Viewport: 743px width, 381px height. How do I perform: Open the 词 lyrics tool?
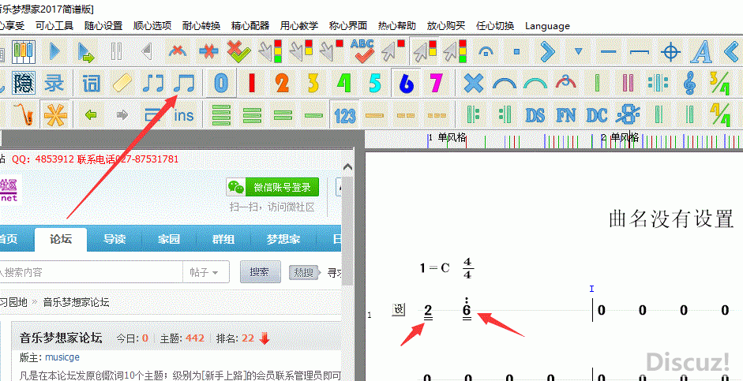[91, 84]
